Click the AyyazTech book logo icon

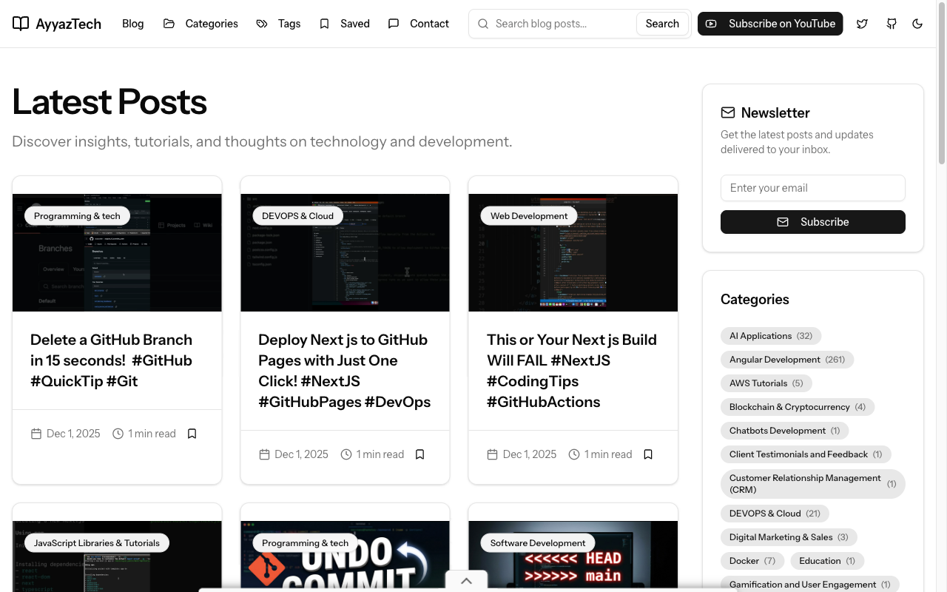pyautogui.click(x=21, y=23)
